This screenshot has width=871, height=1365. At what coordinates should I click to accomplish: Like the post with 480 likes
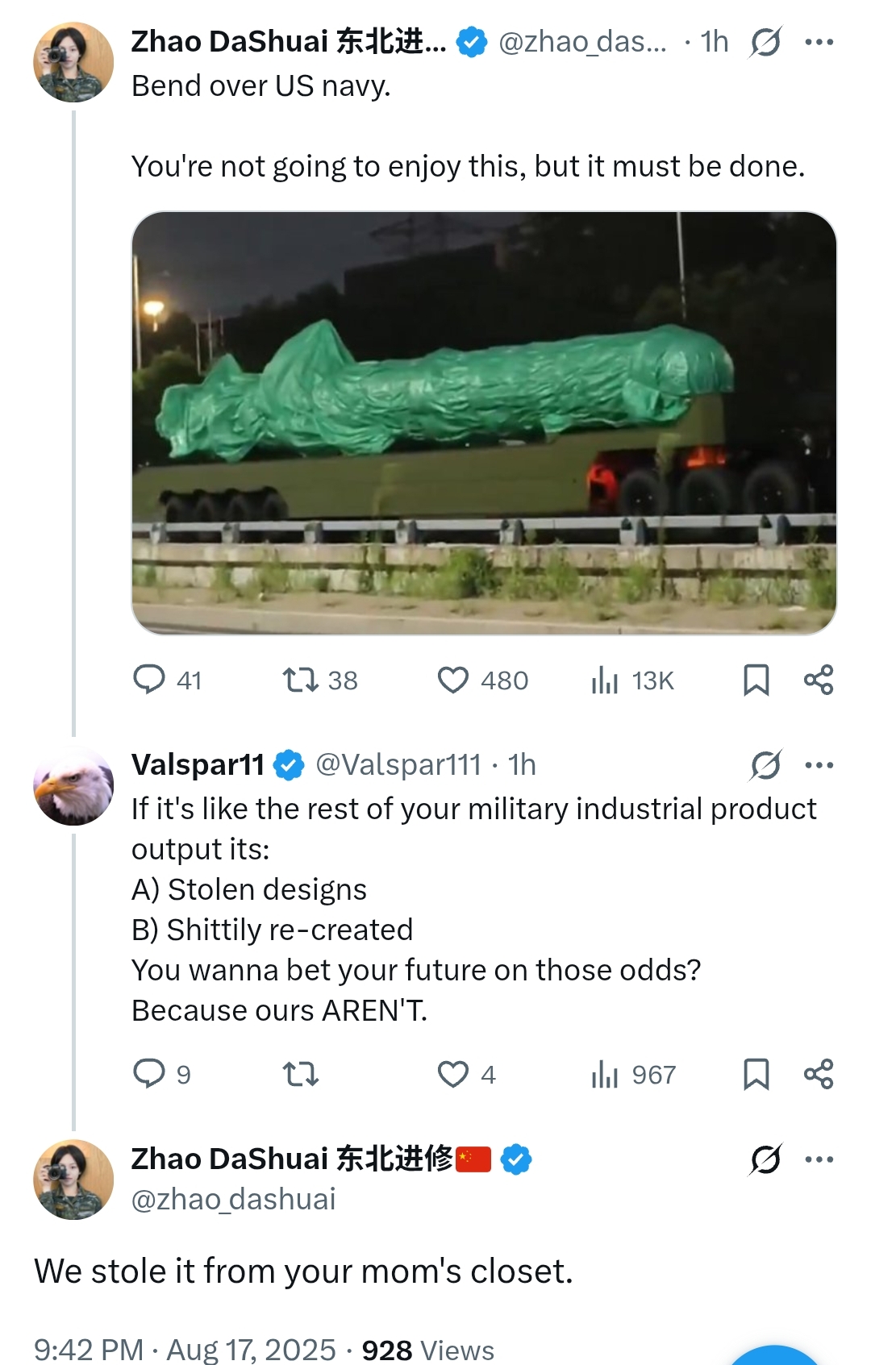pos(452,680)
